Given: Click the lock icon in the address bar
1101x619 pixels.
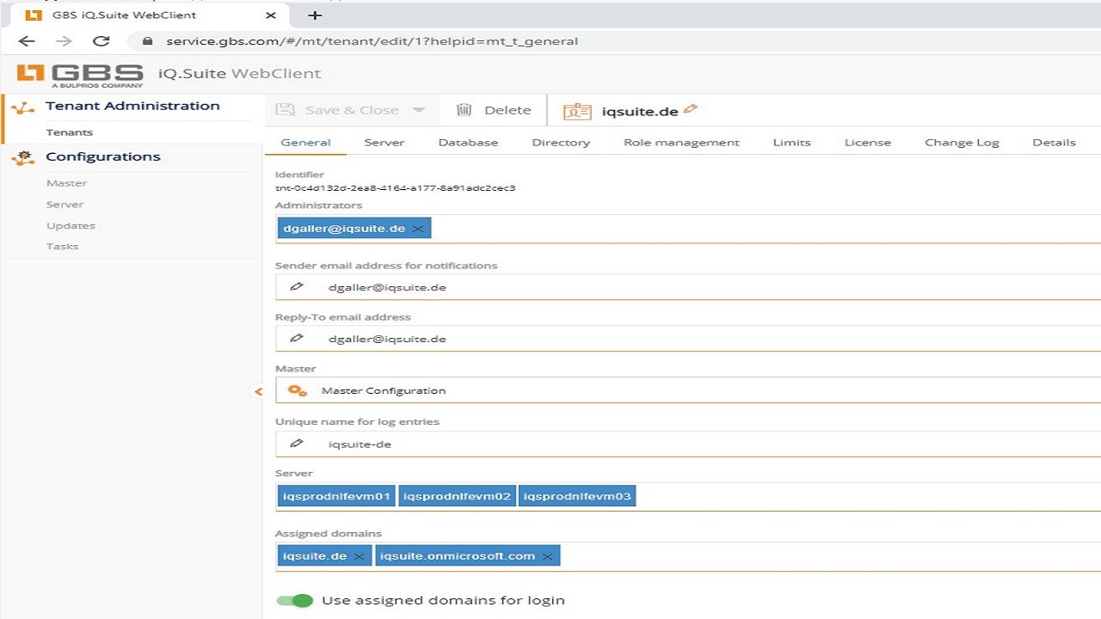Looking at the screenshot, I should point(147,40).
